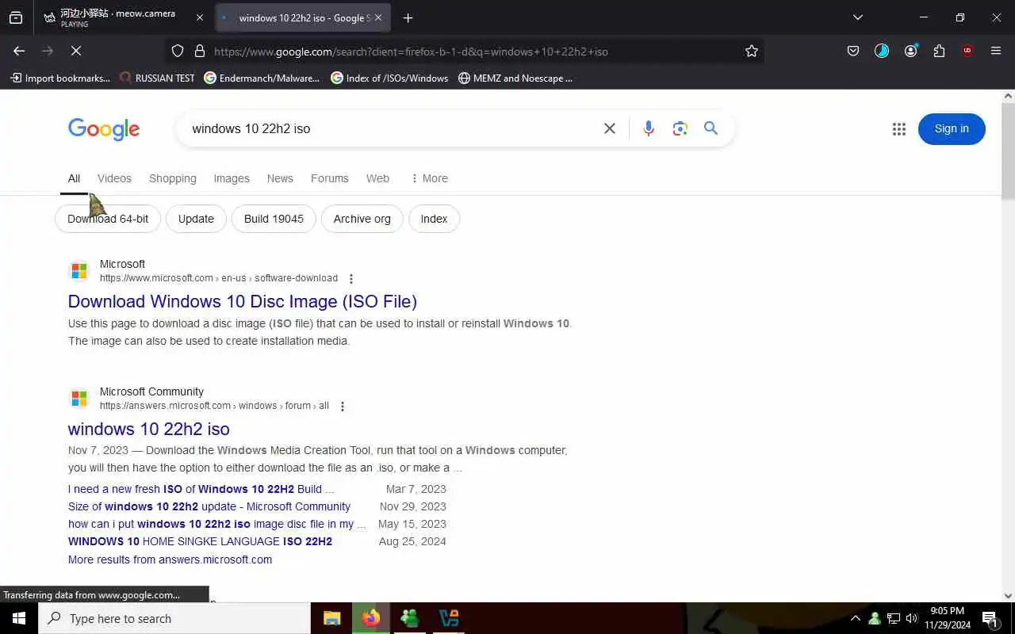
Task: Show site security padlock info
Action: point(200,51)
